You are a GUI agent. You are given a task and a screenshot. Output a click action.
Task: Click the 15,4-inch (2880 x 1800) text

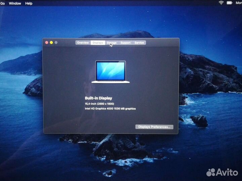99,104
